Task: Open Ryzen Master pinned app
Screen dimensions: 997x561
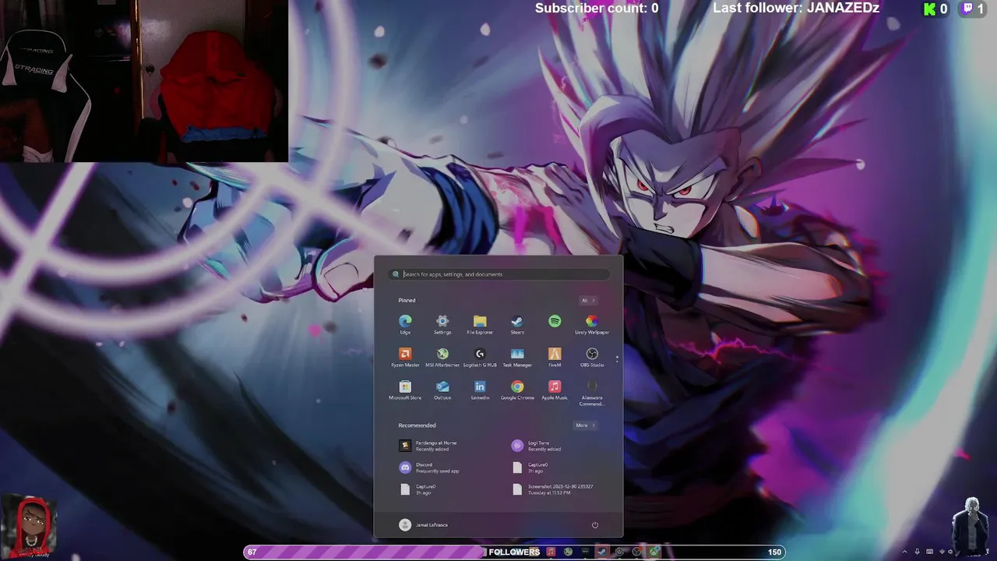Action: click(x=405, y=357)
